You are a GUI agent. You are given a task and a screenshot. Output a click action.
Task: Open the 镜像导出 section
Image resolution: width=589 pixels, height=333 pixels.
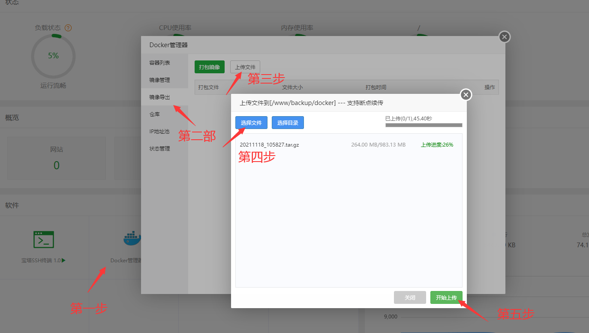coord(160,96)
